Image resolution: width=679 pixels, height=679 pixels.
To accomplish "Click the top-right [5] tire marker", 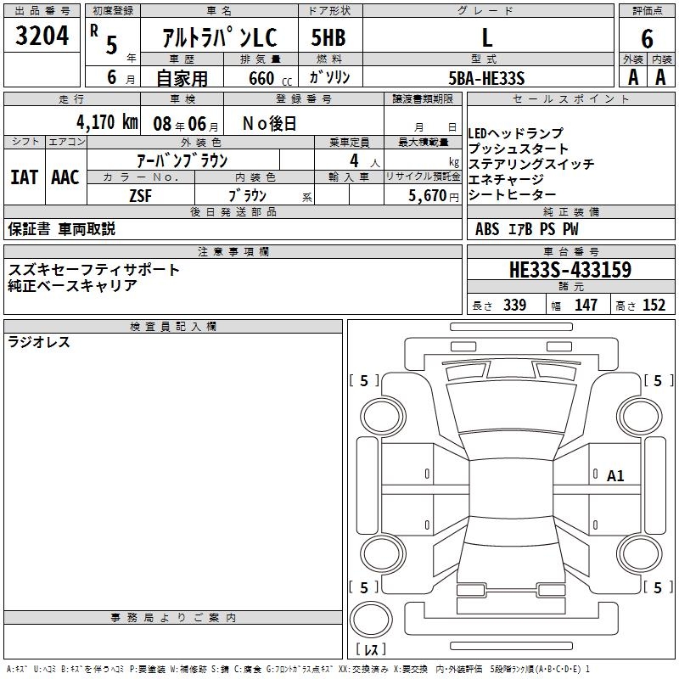I will 657,381.
